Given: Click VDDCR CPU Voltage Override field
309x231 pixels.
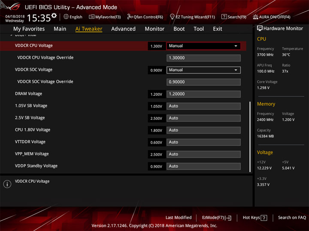Looking at the screenshot, I should pos(203,58).
